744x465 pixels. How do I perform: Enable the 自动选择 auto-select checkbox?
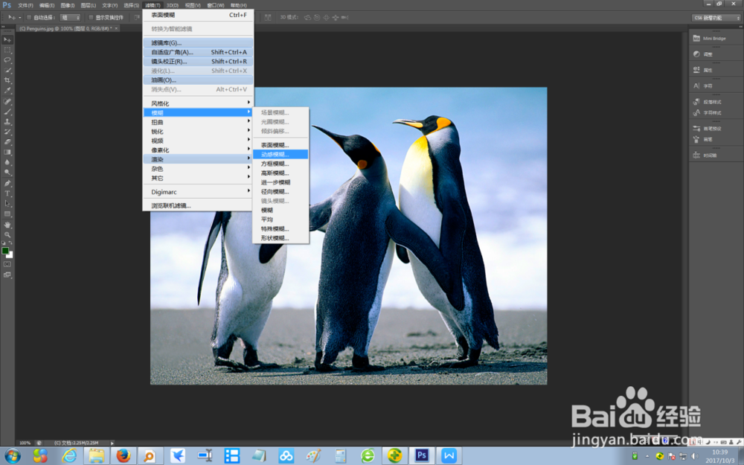click(x=29, y=18)
